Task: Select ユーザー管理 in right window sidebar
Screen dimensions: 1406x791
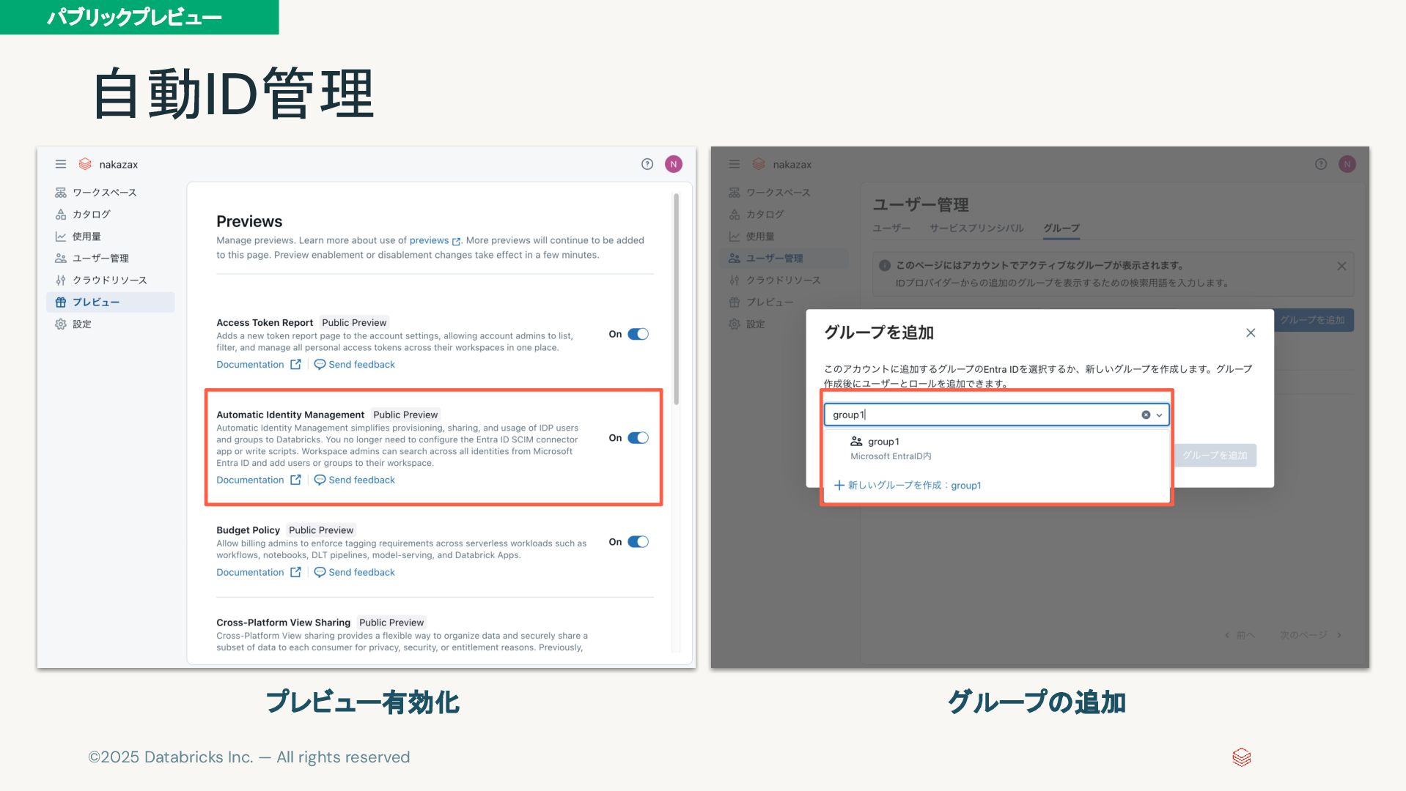Action: pyautogui.click(x=784, y=259)
